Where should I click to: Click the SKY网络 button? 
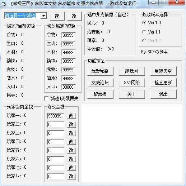(132, 83)
